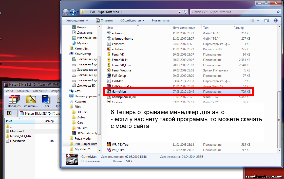The height and width of the screenshot is (179, 284).
Task: Open the Команды menu in WinRAR
Action: click(x=23, y=91)
